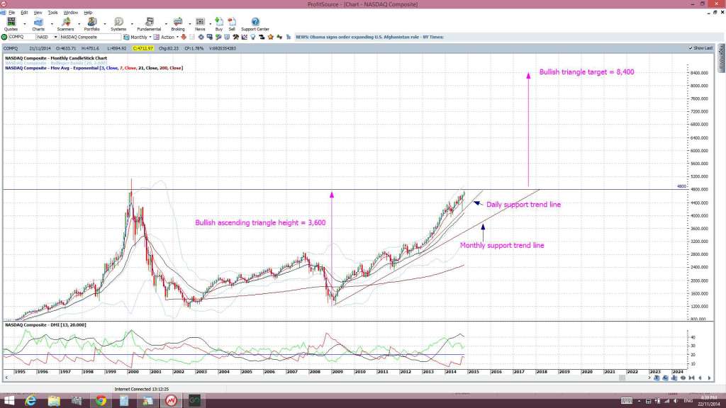Expand the Scanners dropdown arrow

[79, 23]
